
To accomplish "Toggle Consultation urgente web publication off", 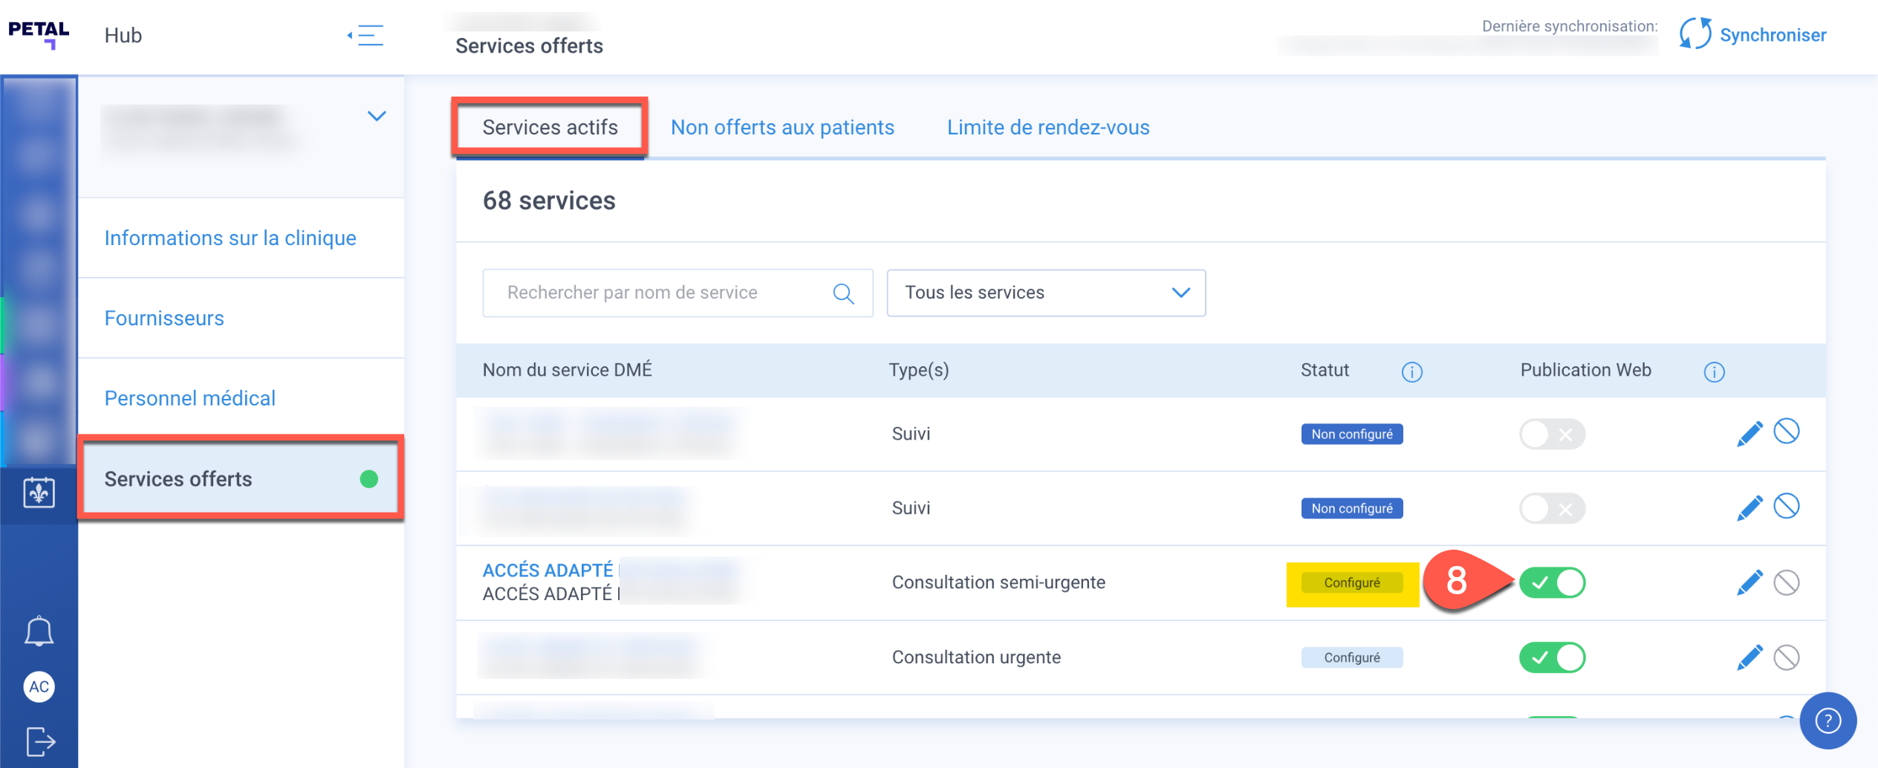I will (1552, 657).
